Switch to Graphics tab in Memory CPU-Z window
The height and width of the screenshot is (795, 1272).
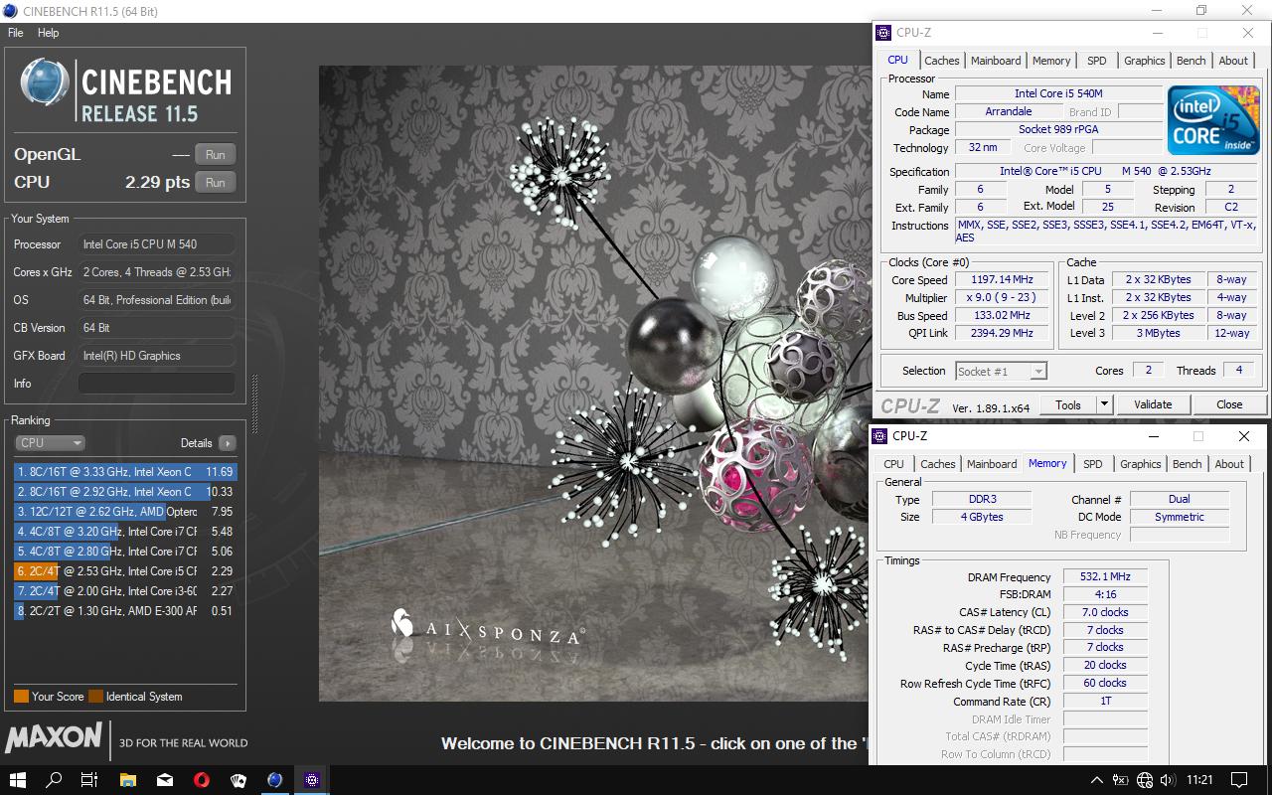tap(1141, 464)
